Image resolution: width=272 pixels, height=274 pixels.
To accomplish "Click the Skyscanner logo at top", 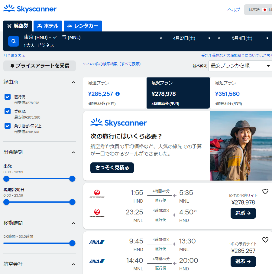I will pyautogui.click(x=30, y=9).
